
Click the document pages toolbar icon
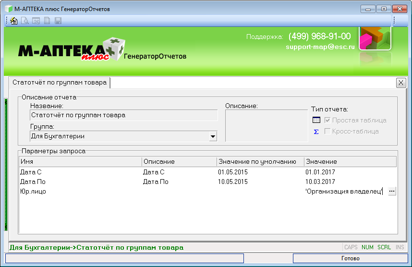coord(47,21)
